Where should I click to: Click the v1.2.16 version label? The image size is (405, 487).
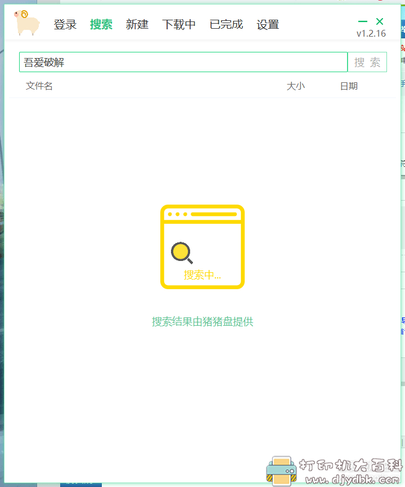click(371, 34)
